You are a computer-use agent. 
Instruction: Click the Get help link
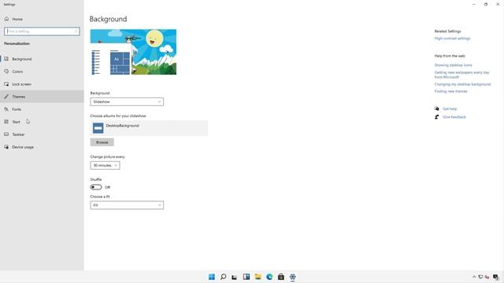(450, 108)
